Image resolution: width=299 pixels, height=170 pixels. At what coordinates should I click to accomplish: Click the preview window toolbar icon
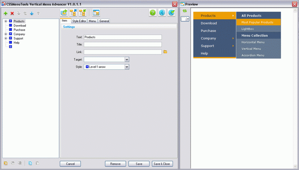96,13
